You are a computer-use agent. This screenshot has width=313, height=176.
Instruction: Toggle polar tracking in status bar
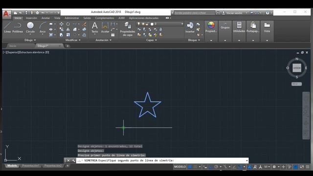(216, 167)
